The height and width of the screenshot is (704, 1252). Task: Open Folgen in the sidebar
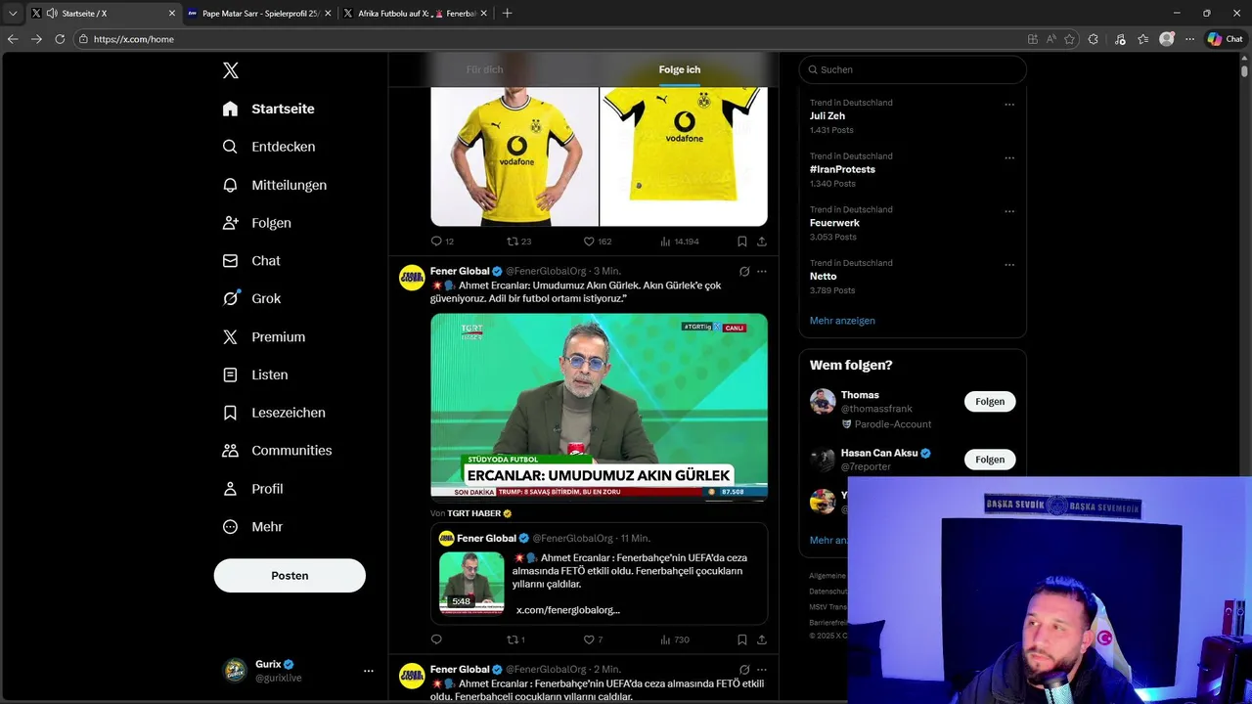click(256, 223)
